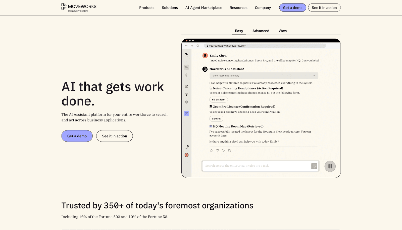The image size is (402, 230).
Task: Click the thumbs up feedback icon
Action: pos(212,150)
